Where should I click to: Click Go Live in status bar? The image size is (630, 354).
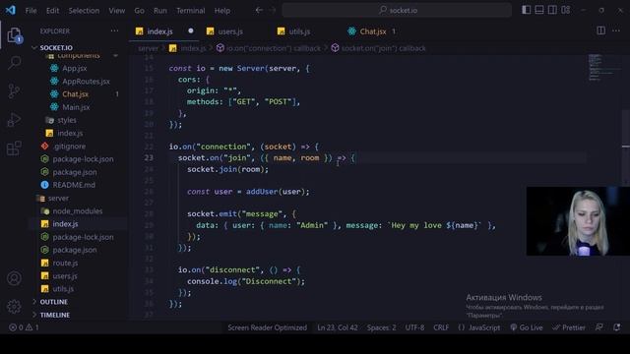(527, 327)
